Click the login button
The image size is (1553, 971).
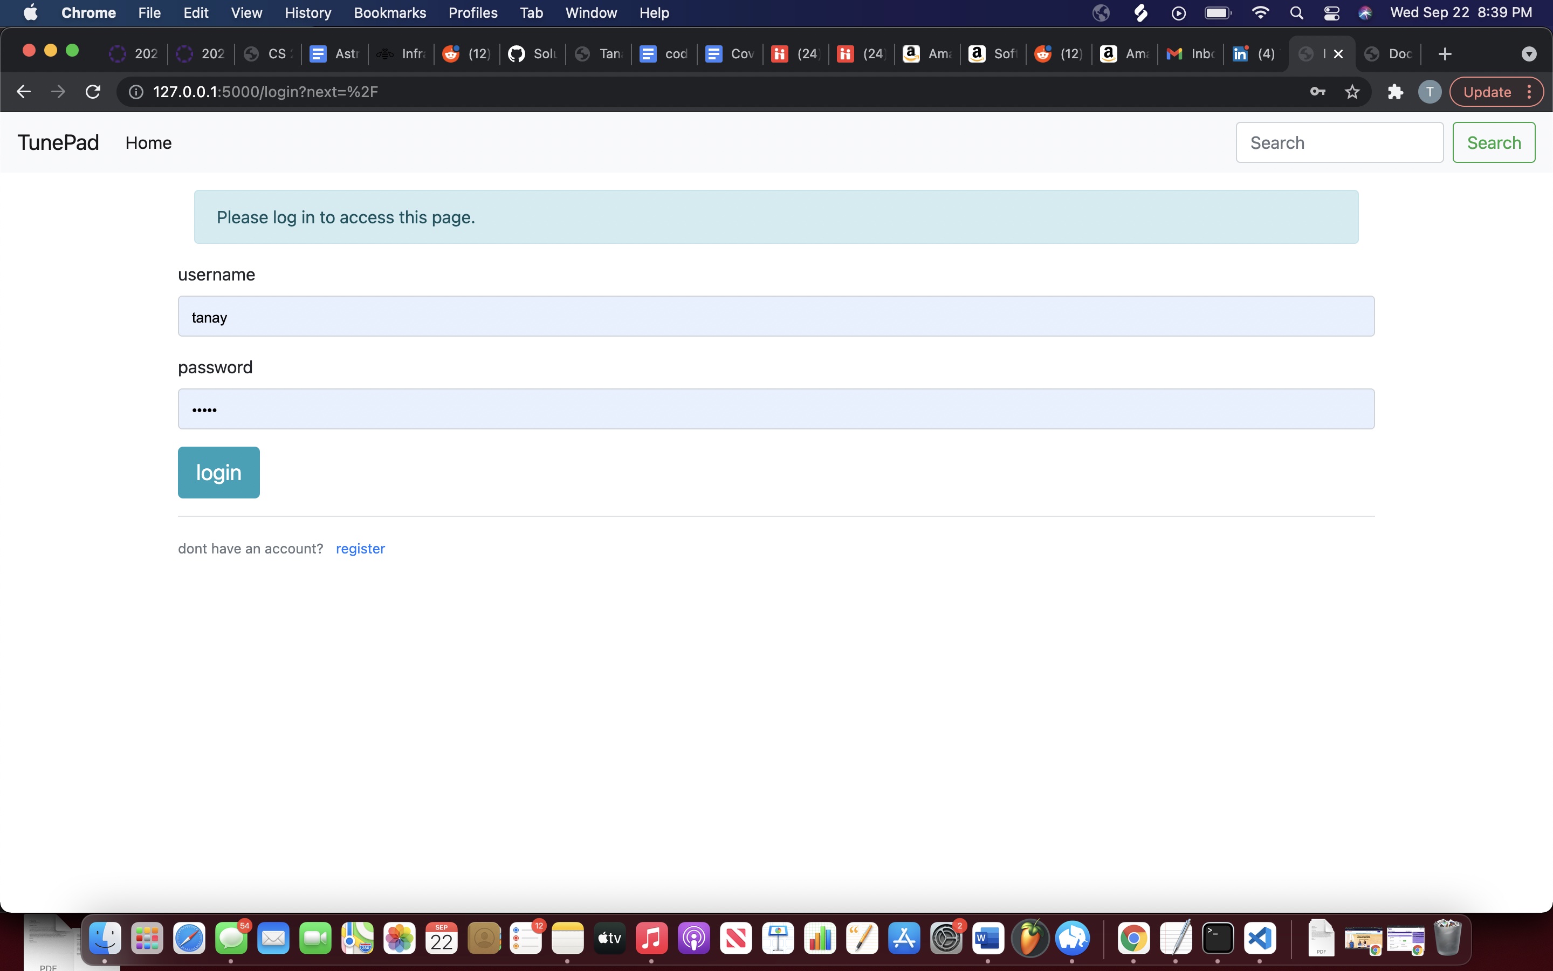[218, 472]
